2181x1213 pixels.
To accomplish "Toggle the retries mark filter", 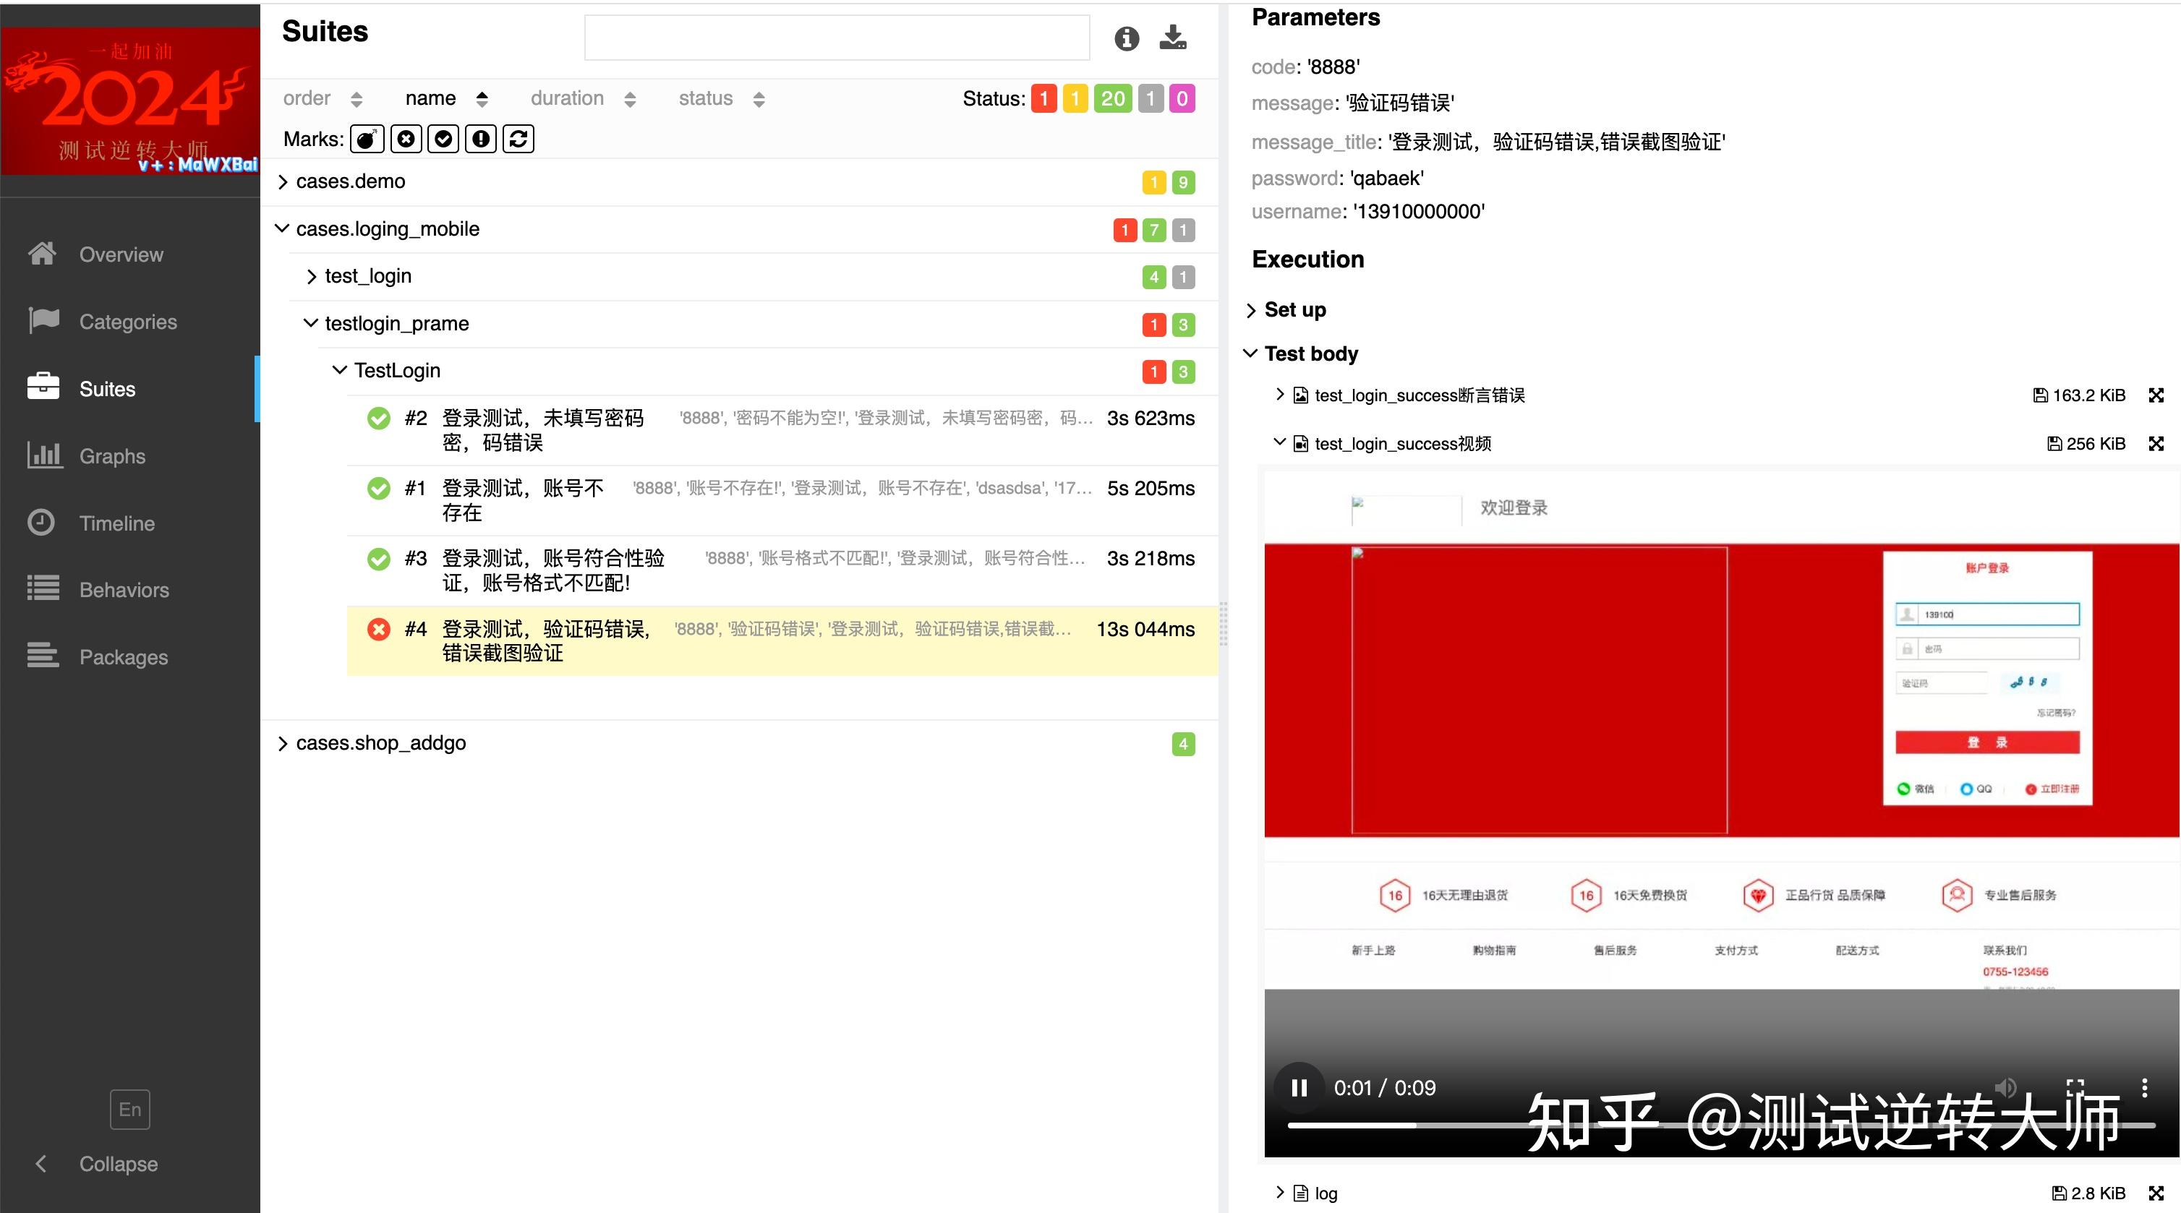I will pos(518,139).
